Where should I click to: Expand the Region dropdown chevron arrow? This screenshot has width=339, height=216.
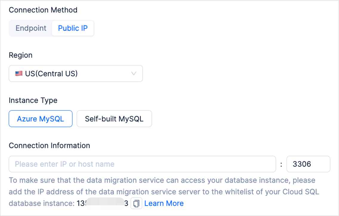click(x=134, y=73)
